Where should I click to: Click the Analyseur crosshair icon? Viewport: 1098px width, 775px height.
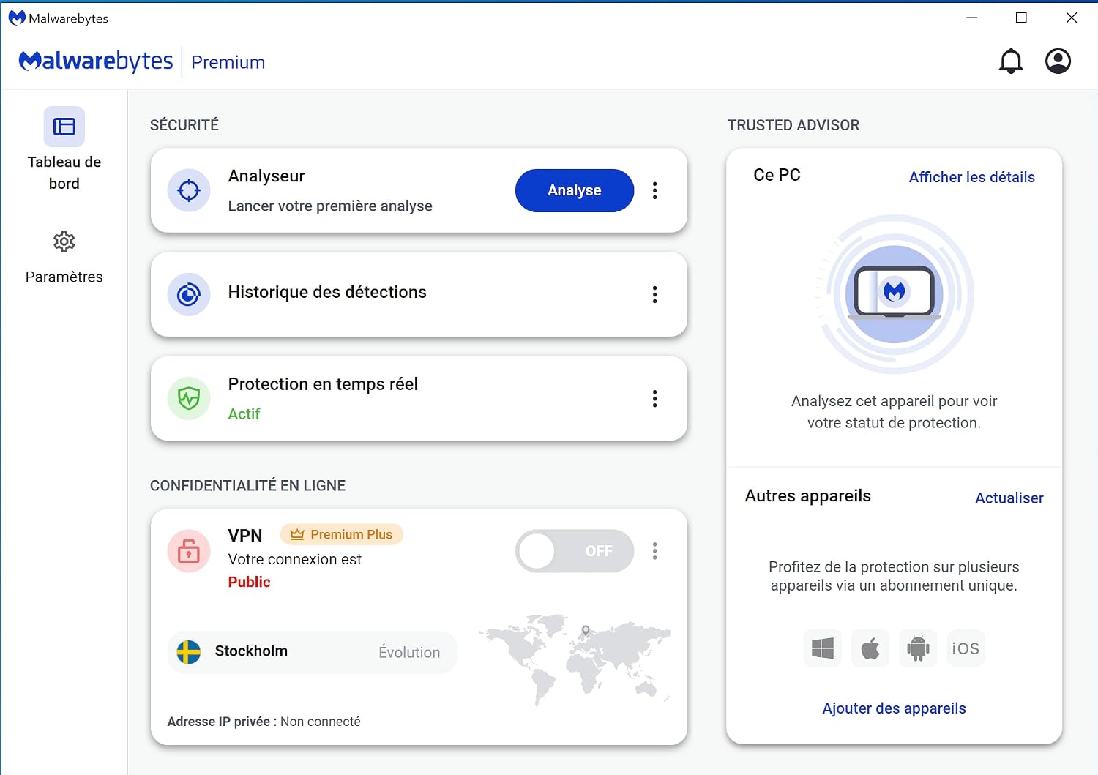click(189, 190)
